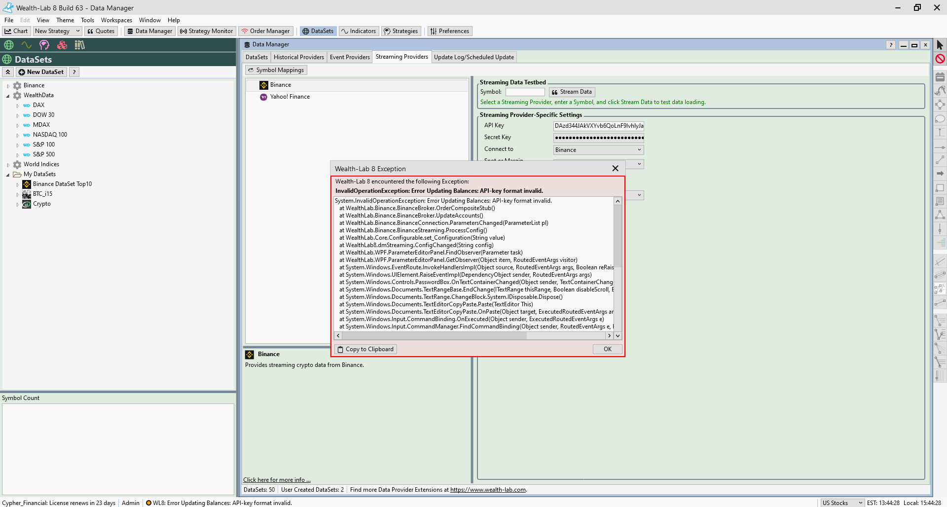
Task: Click Copy to Clipboard button
Action: (365, 349)
